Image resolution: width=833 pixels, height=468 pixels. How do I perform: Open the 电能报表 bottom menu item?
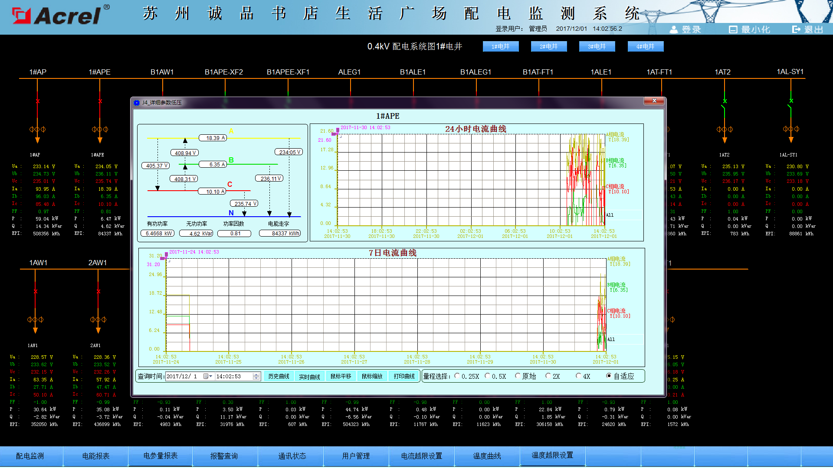point(96,456)
